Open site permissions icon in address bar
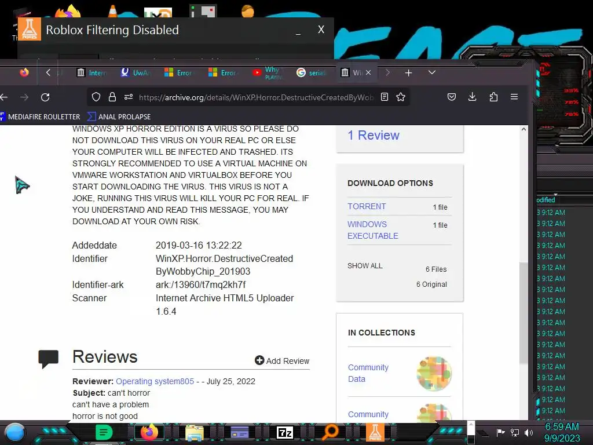 point(129,97)
